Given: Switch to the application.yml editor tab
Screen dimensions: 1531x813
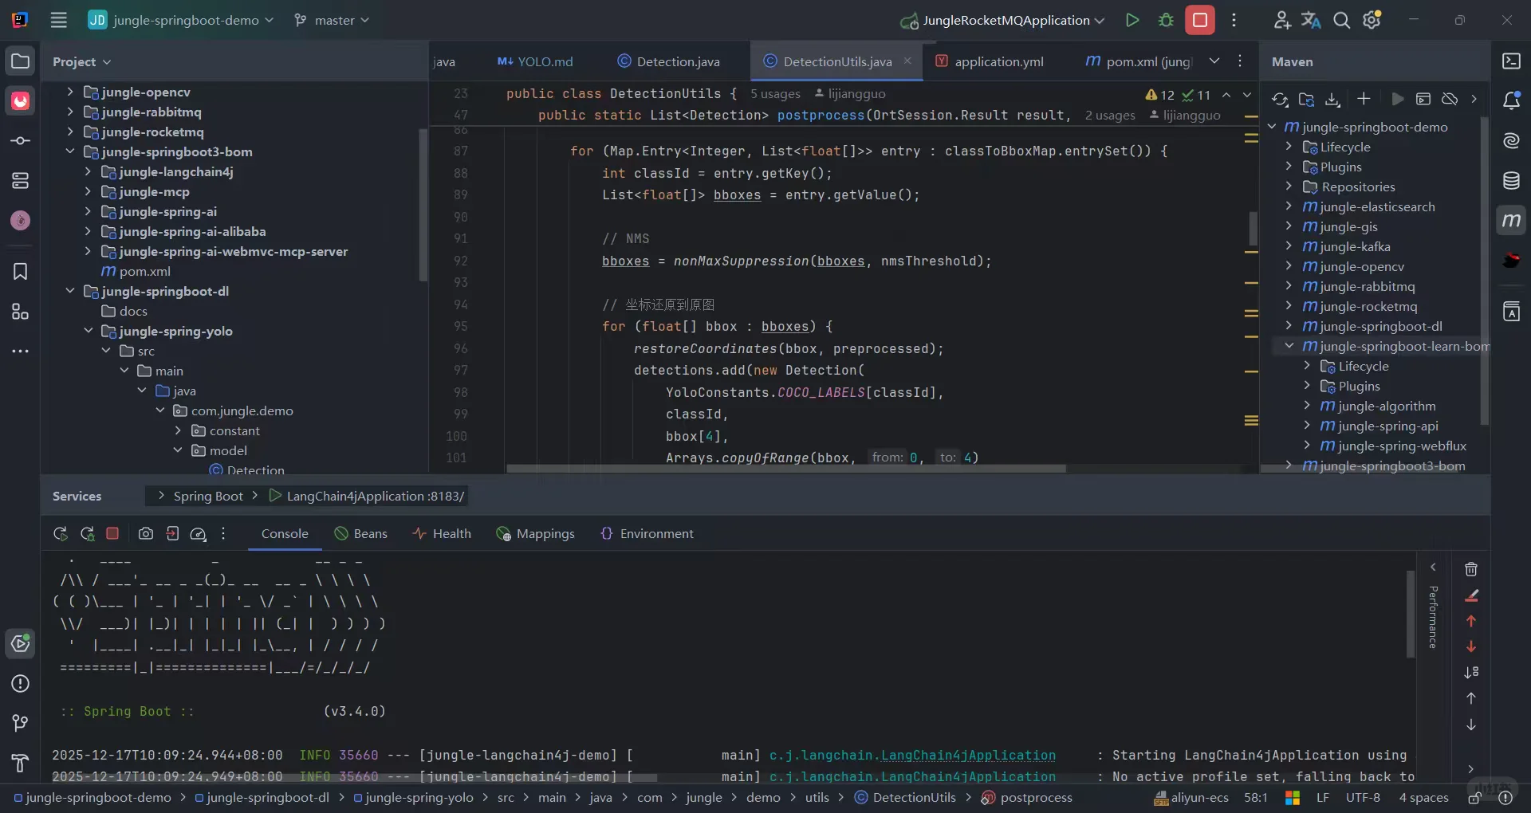Looking at the screenshot, I should pos(998,62).
